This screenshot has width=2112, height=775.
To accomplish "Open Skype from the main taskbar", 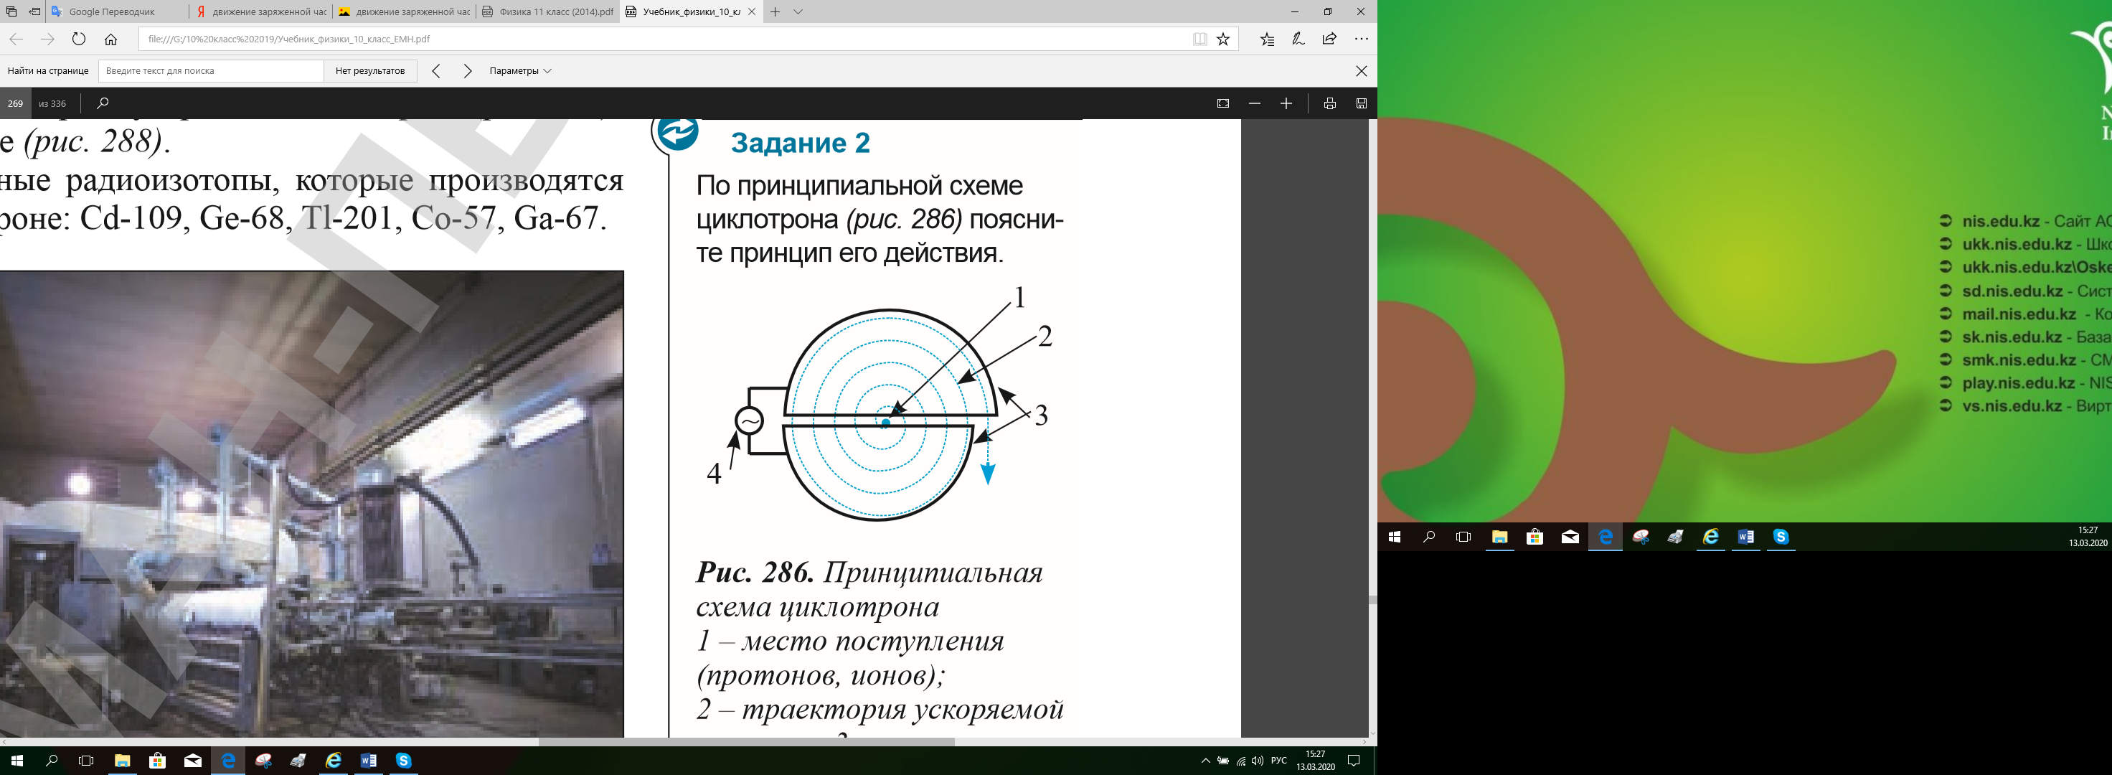I will [x=403, y=761].
